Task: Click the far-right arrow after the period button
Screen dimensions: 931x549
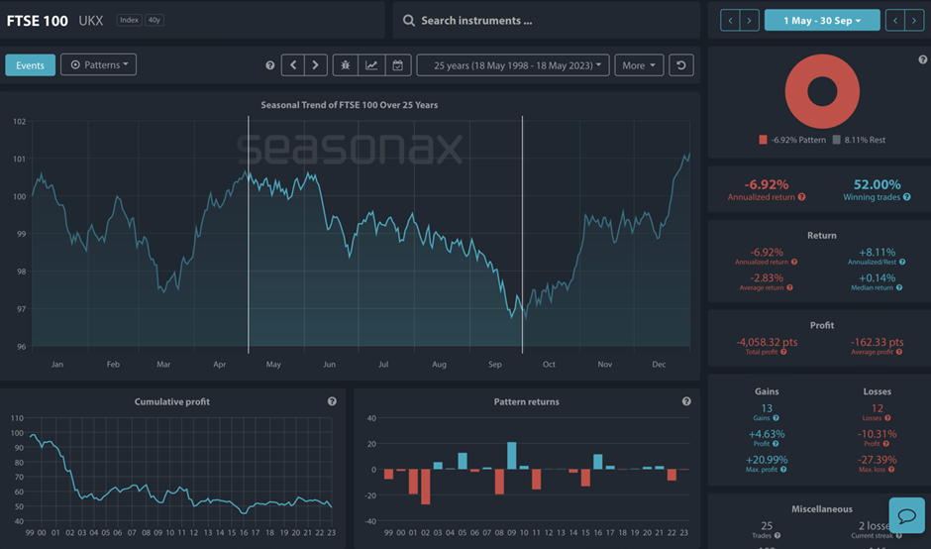Action: (x=914, y=20)
